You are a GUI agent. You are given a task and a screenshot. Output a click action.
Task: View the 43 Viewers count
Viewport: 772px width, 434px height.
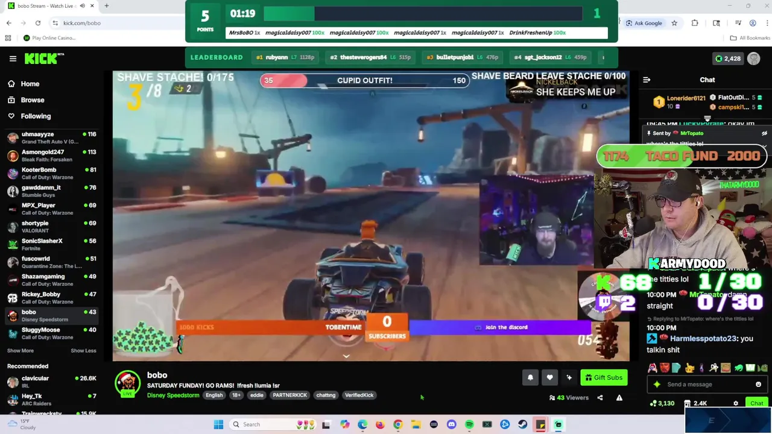click(x=569, y=398)
